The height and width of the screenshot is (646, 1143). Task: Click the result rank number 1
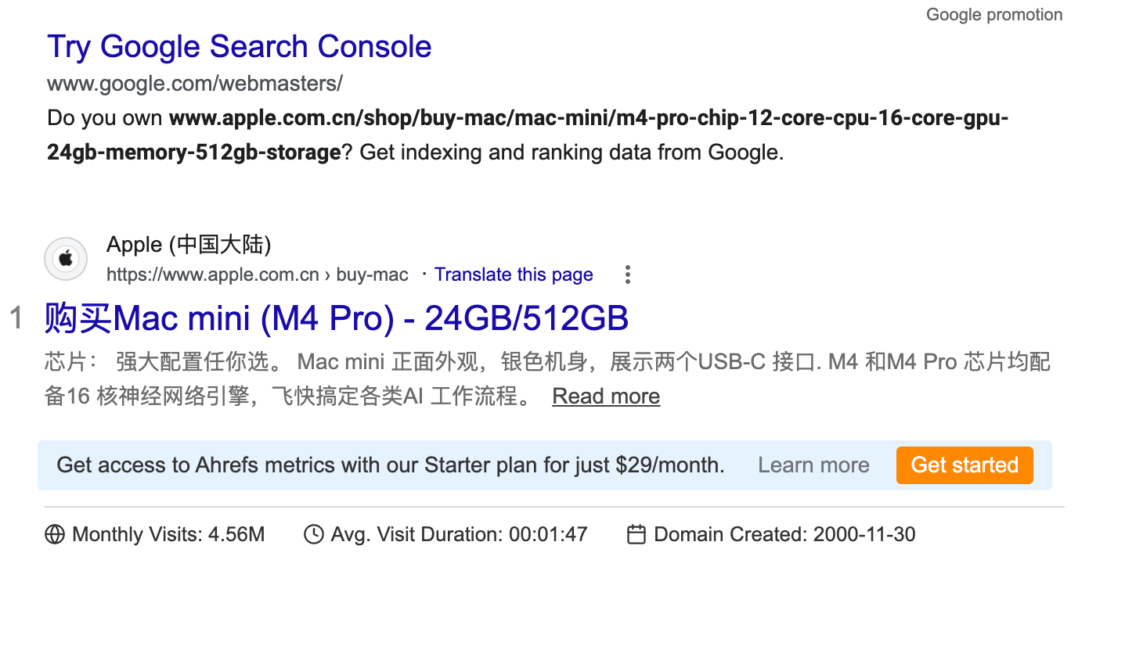pos(16,318)
